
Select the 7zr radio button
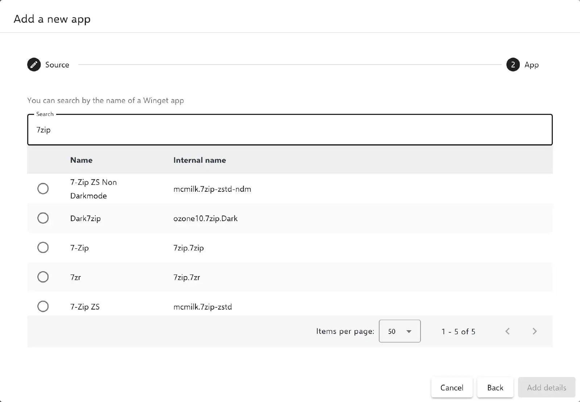(x=43, y=277)
